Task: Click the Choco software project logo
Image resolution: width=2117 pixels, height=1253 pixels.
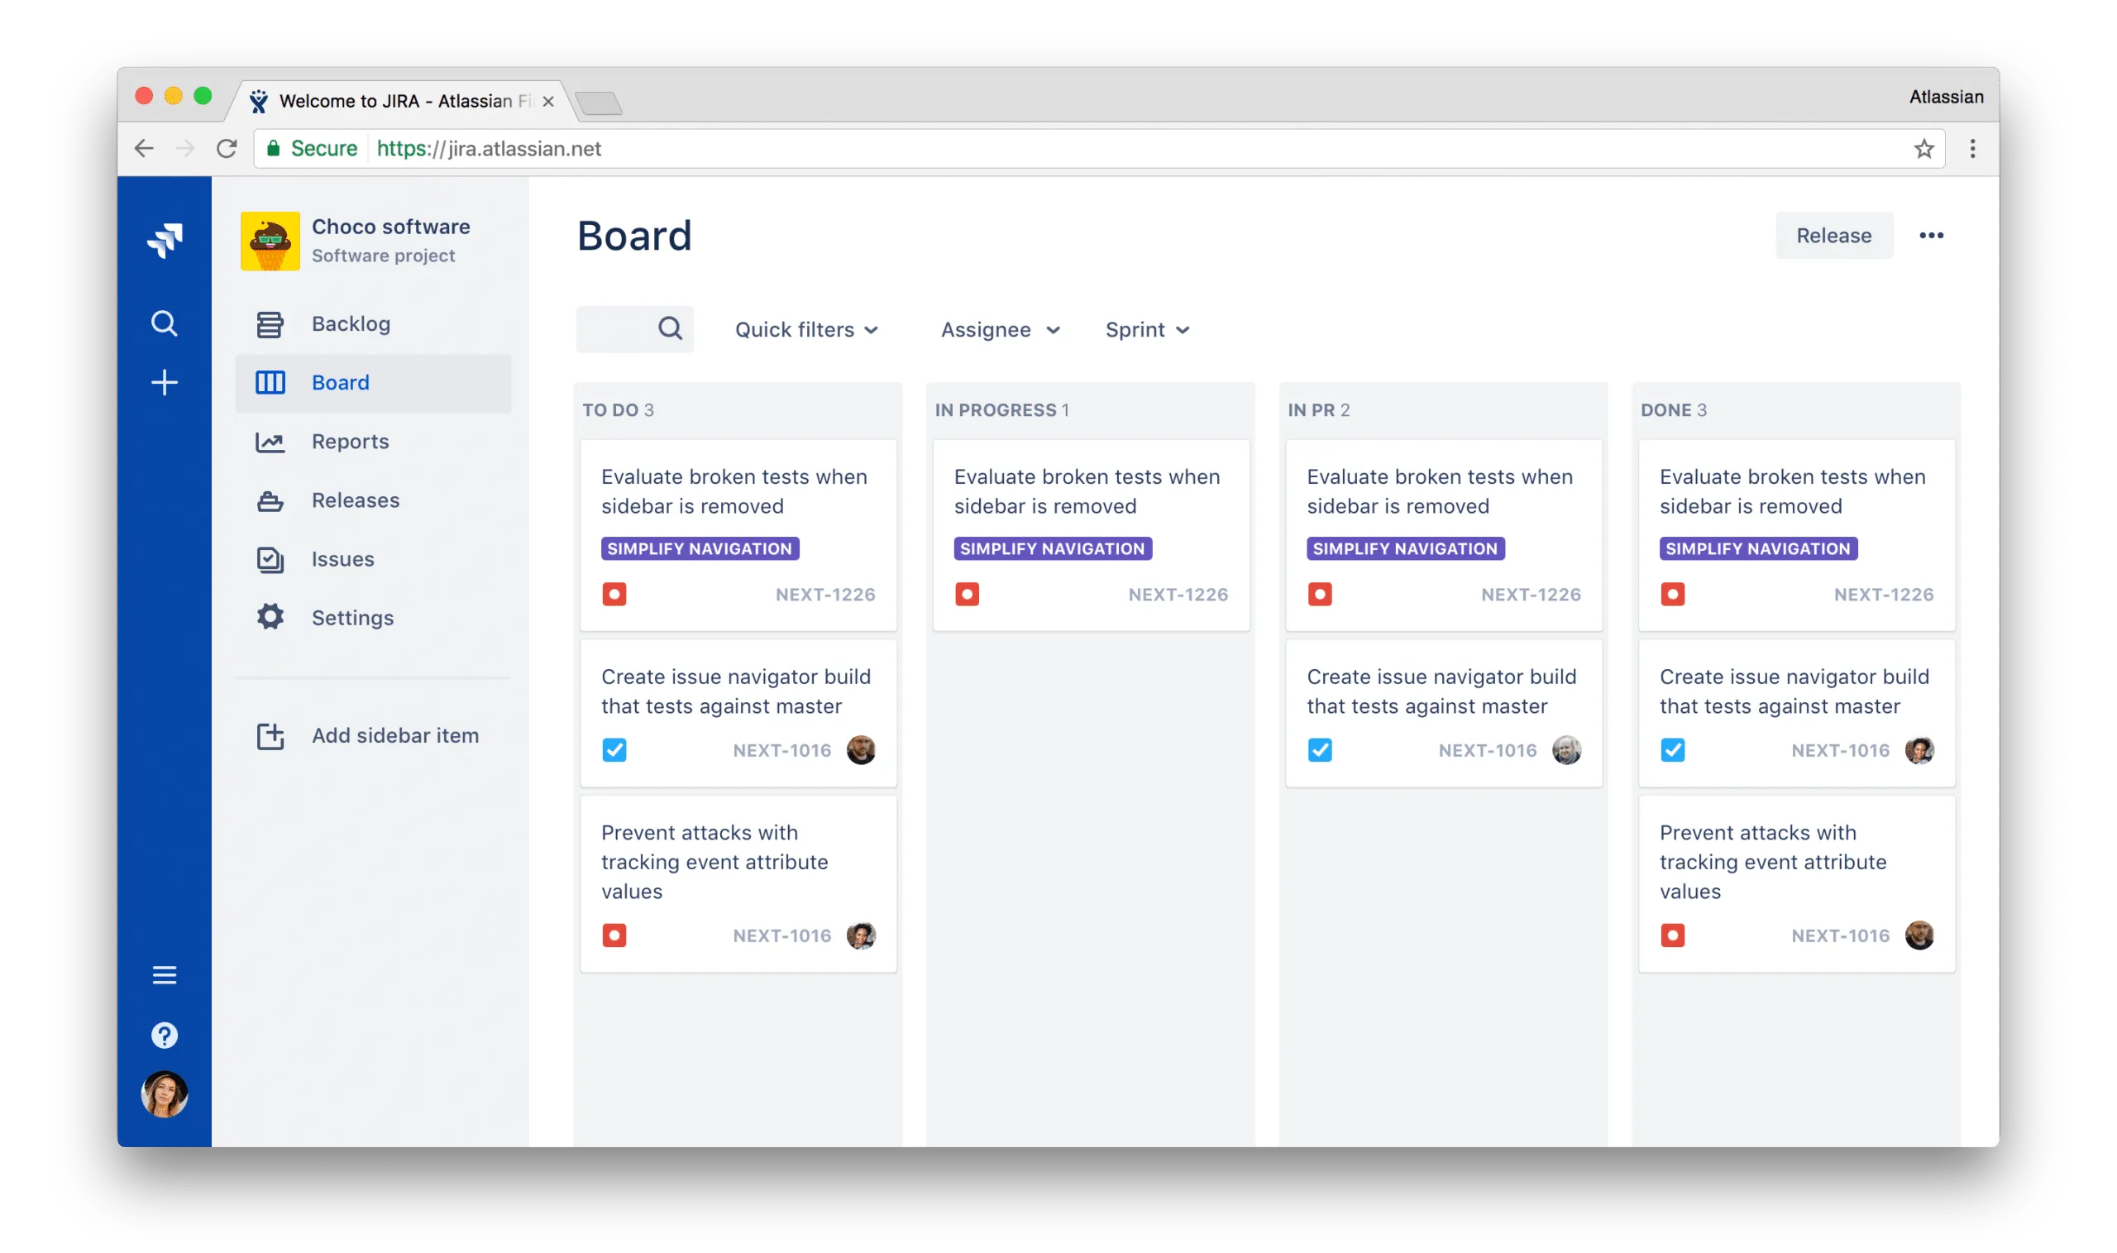Action: click(271, 239)
